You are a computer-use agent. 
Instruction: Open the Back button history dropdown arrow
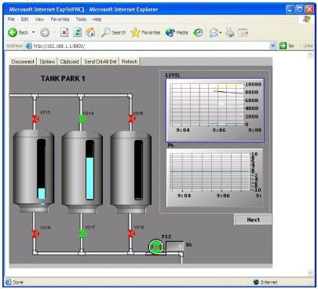click(x=33, y=32)
